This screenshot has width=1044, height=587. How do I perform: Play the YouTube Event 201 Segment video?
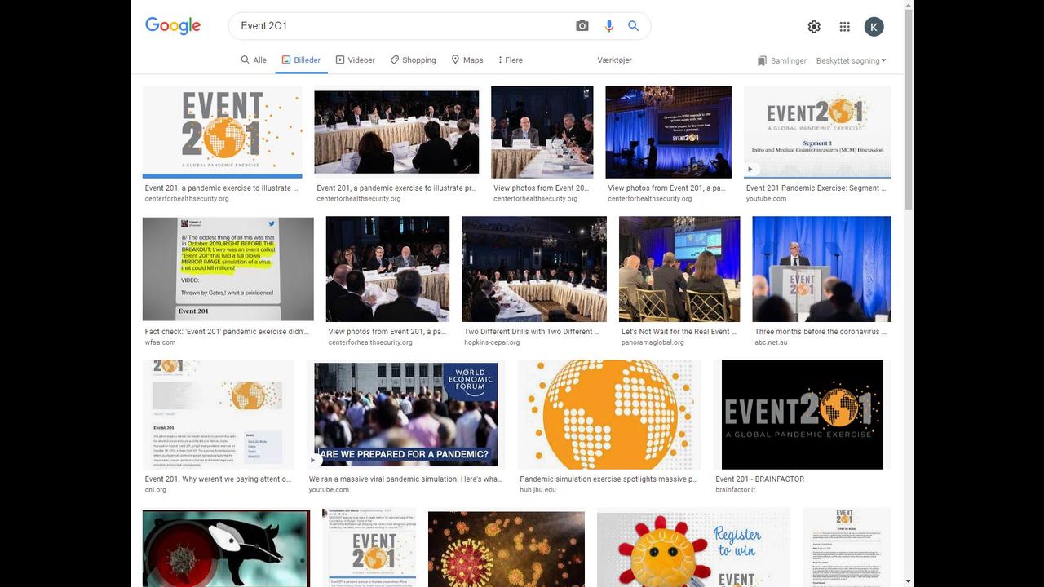point(816,132)
